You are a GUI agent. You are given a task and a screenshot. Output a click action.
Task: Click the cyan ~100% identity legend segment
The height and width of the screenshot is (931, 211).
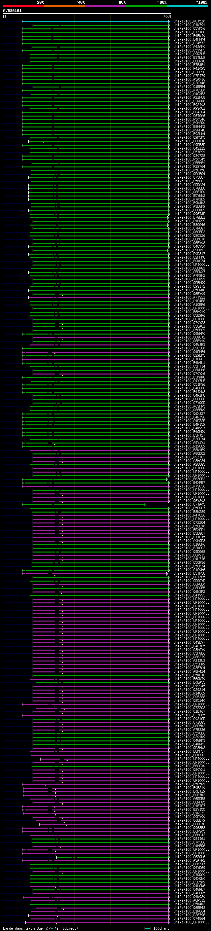point(187,6)
